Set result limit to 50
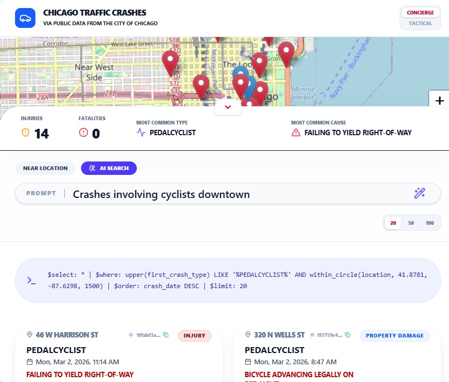Screen dimensions: 449x382 411,223
